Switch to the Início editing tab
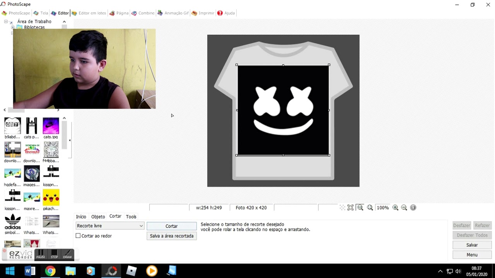 [81, 217]
